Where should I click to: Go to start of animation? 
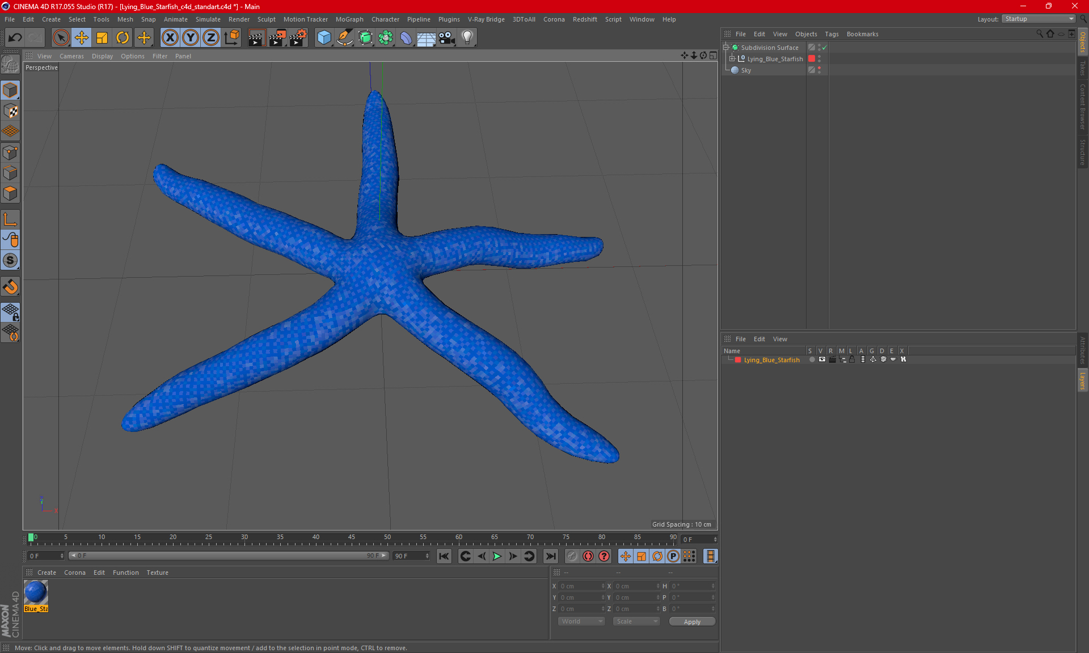[444, 556]
